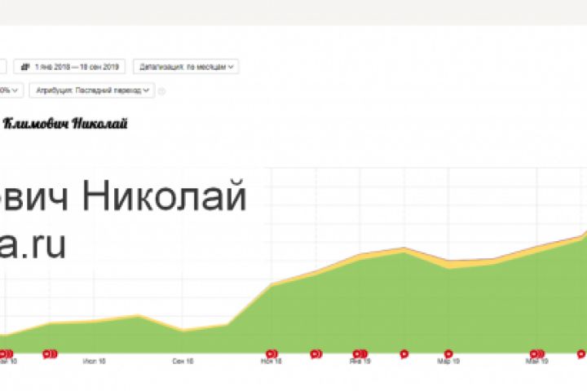Open annotation marker just left of Июл 18
This screenshot has width=587, height=391.
51,354
